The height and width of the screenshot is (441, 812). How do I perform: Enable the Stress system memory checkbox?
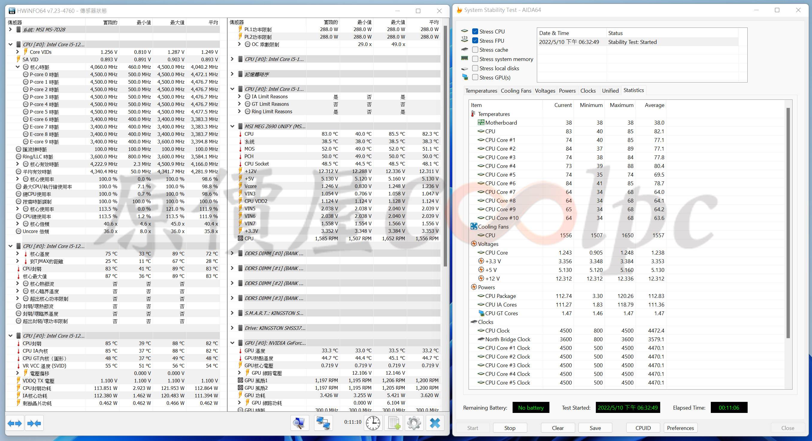(x=475, y=59)
